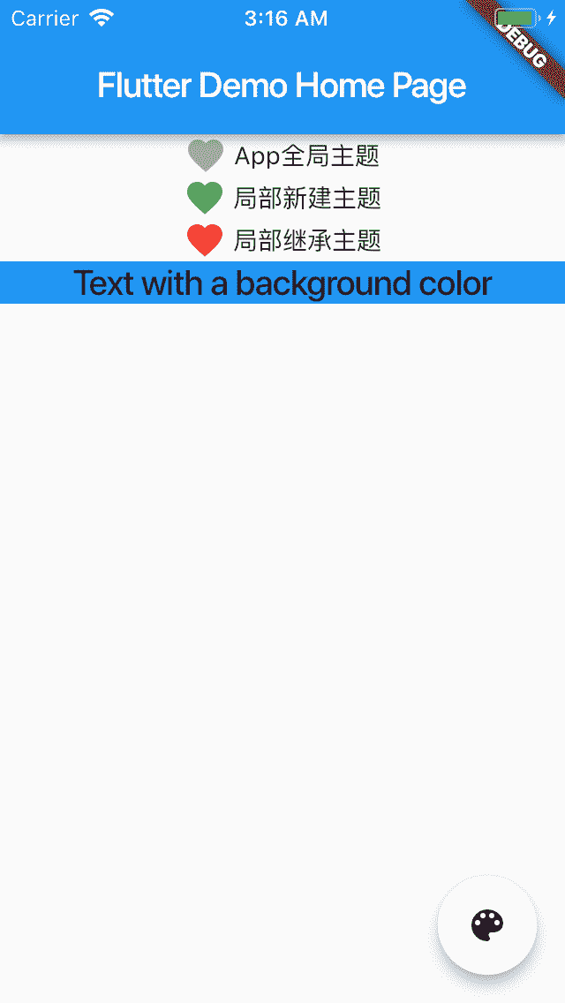Select the App全局主题 label
565x1003 pixels.
coord(307,155)
